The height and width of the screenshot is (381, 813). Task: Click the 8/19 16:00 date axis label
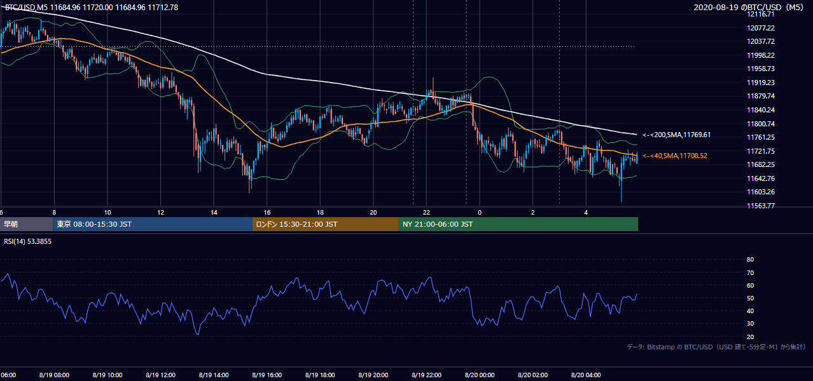(267, 375)
